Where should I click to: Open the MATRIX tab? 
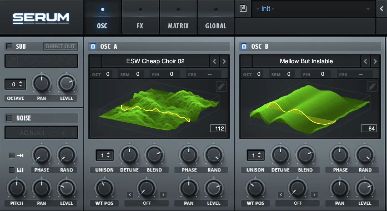tap(178, 17)
